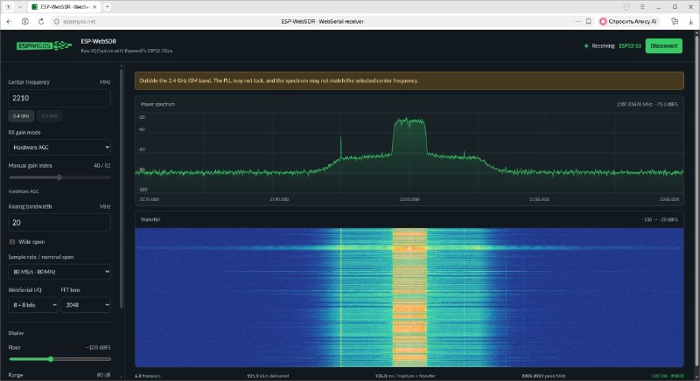Open a new browser tab with plus
Viewport: 700px width, 381px height.
(107, 7)
